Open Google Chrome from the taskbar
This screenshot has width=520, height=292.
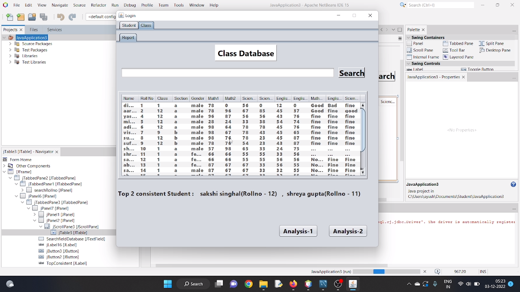point(248,283)
